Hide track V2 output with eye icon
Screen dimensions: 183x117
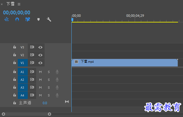click(41, 55)
